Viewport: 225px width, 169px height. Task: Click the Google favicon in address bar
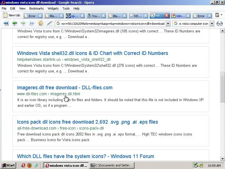pyautogui.click(x=58, y=24)
